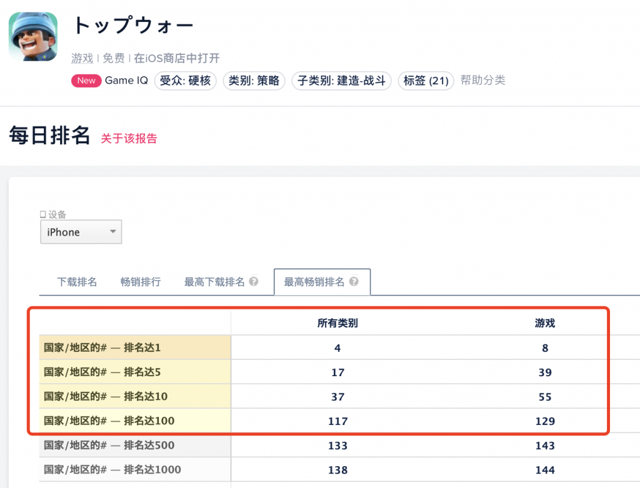640x488 pixels.
Task: Click the 关于该报告 link
Action: coord(128,138)
